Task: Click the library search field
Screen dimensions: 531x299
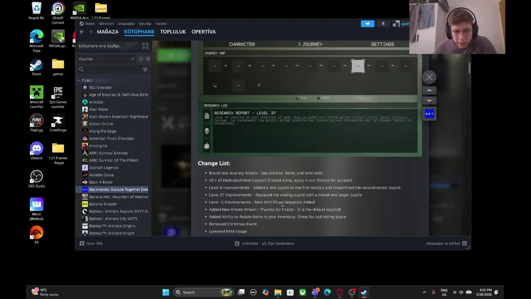Action: click(110, 69)
